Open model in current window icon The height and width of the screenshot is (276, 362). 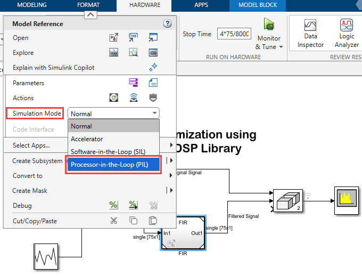click(x=113, y=37)
